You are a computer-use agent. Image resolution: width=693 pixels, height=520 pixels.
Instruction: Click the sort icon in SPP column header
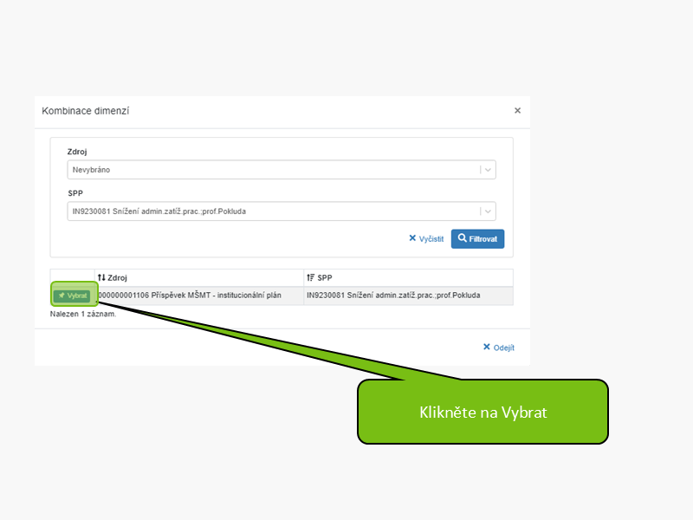[311, 277]
